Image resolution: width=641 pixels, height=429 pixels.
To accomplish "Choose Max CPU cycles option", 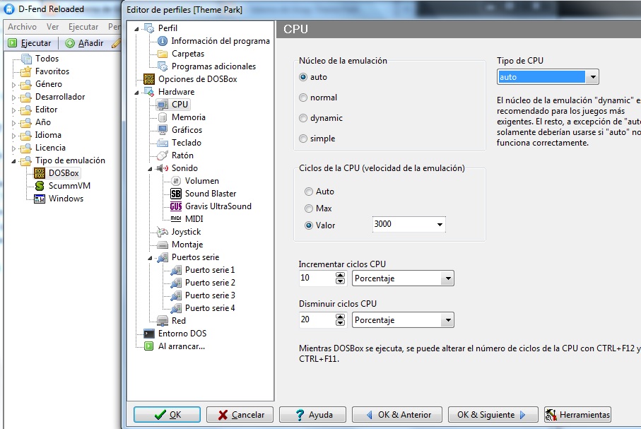I will pyautogui.click(x=309, y=208).
